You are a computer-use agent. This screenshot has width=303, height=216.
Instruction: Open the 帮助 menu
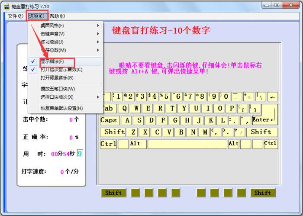pos(57,16)
